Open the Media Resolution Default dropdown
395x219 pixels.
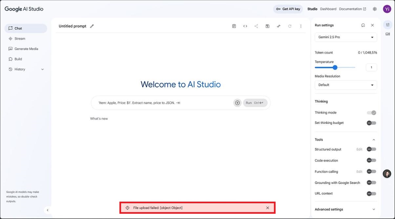(346, 85)
